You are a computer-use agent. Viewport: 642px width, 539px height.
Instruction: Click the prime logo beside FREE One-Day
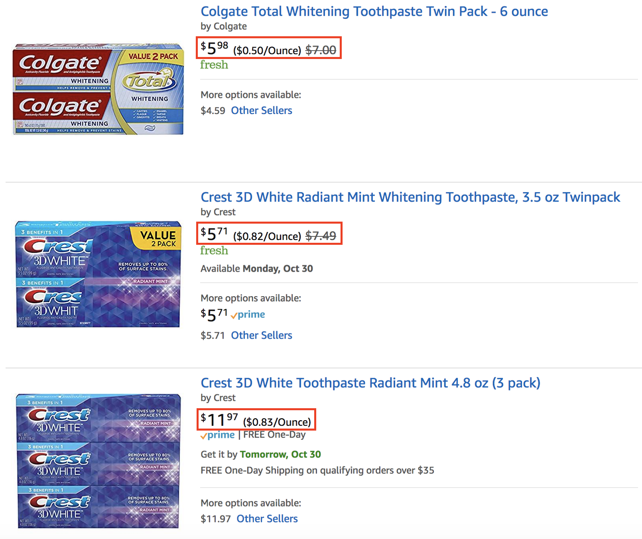click(x=218, y=435)
